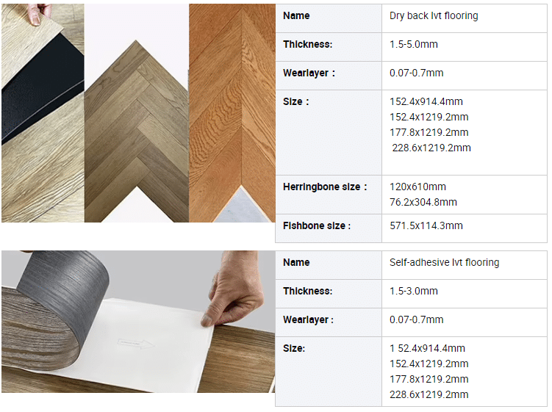Click the self-adhesive flooring peel photo
This screenshot has width=552, height=412.
coord(138,322)
